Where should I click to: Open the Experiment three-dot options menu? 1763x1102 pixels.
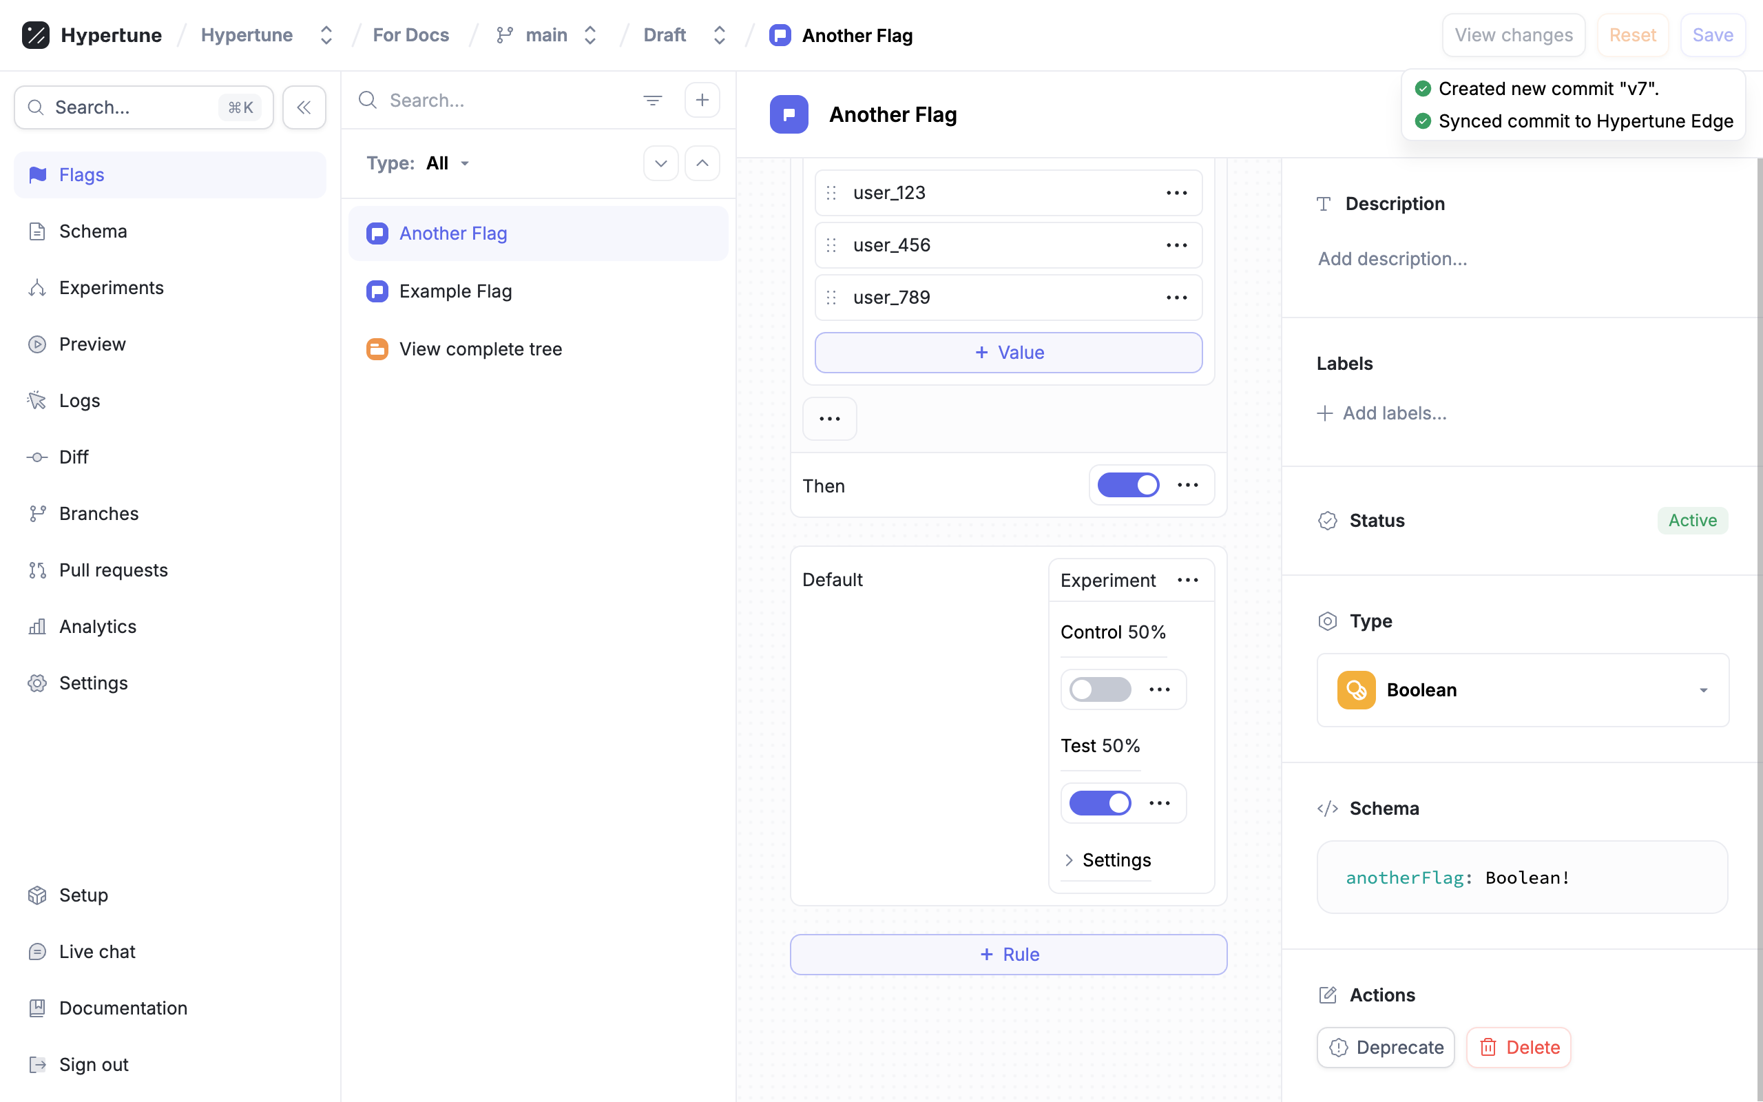(1187, 580)
